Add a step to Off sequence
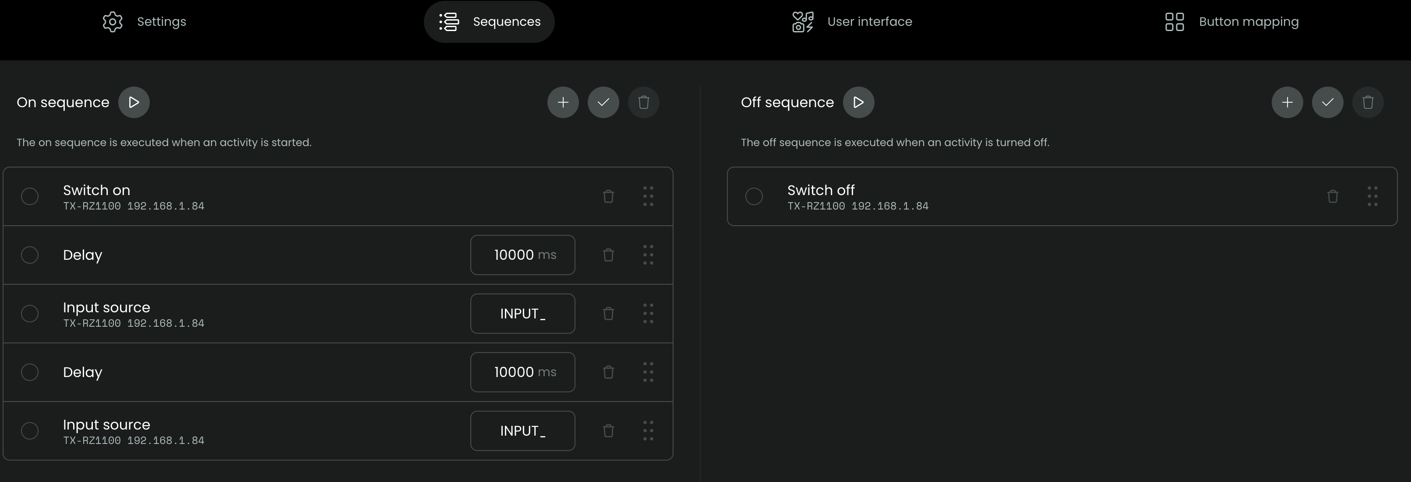 [1287, 102]
